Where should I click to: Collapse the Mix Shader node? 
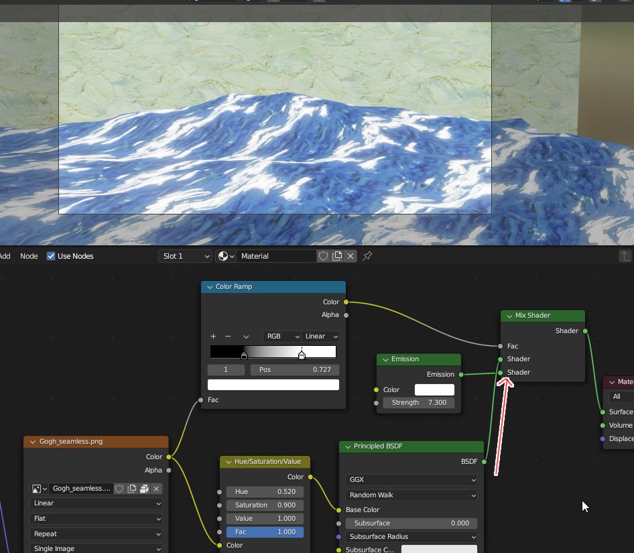coord(508,316)
